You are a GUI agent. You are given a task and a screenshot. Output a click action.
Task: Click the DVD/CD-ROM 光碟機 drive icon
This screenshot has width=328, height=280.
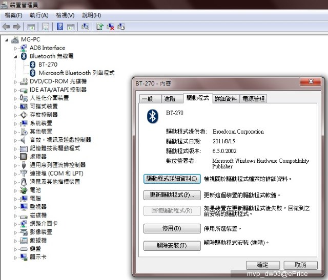point(24,81)
